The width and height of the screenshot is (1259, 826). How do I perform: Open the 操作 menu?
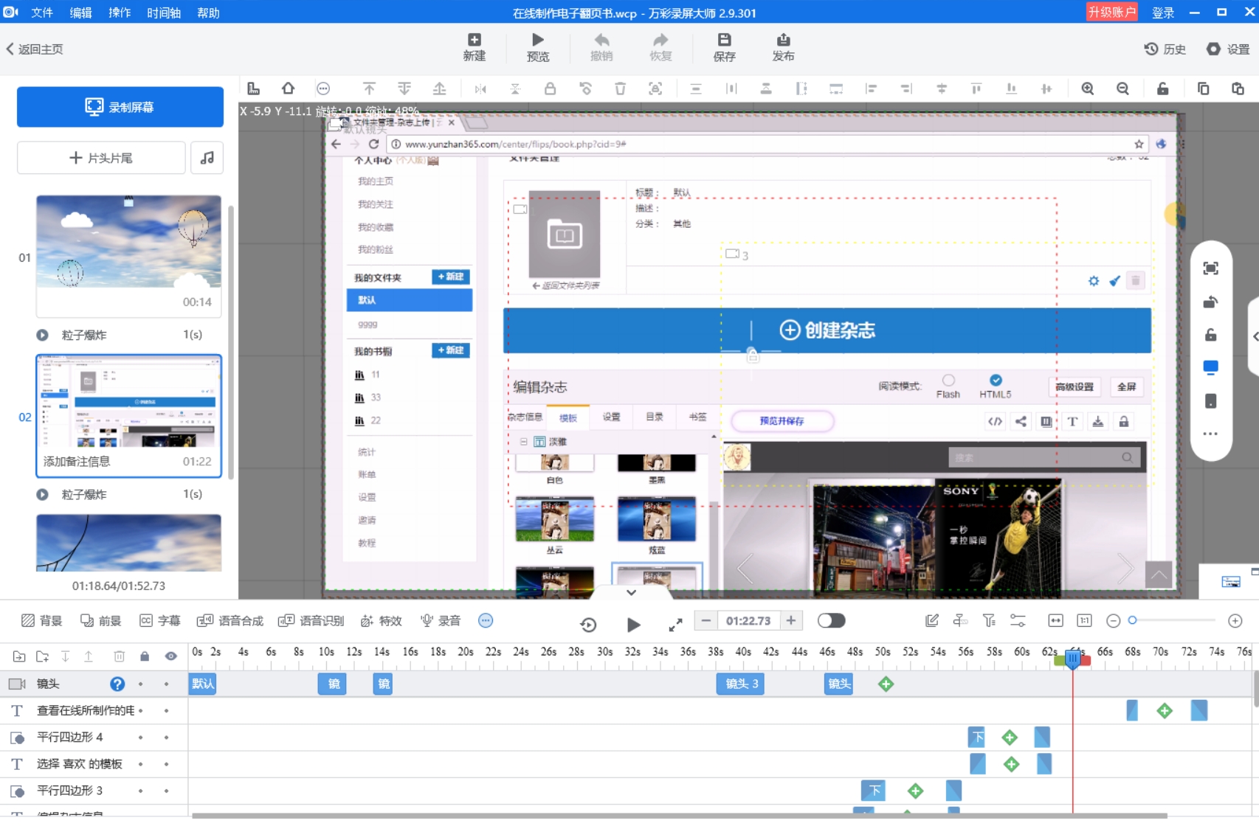pos(120,13)
